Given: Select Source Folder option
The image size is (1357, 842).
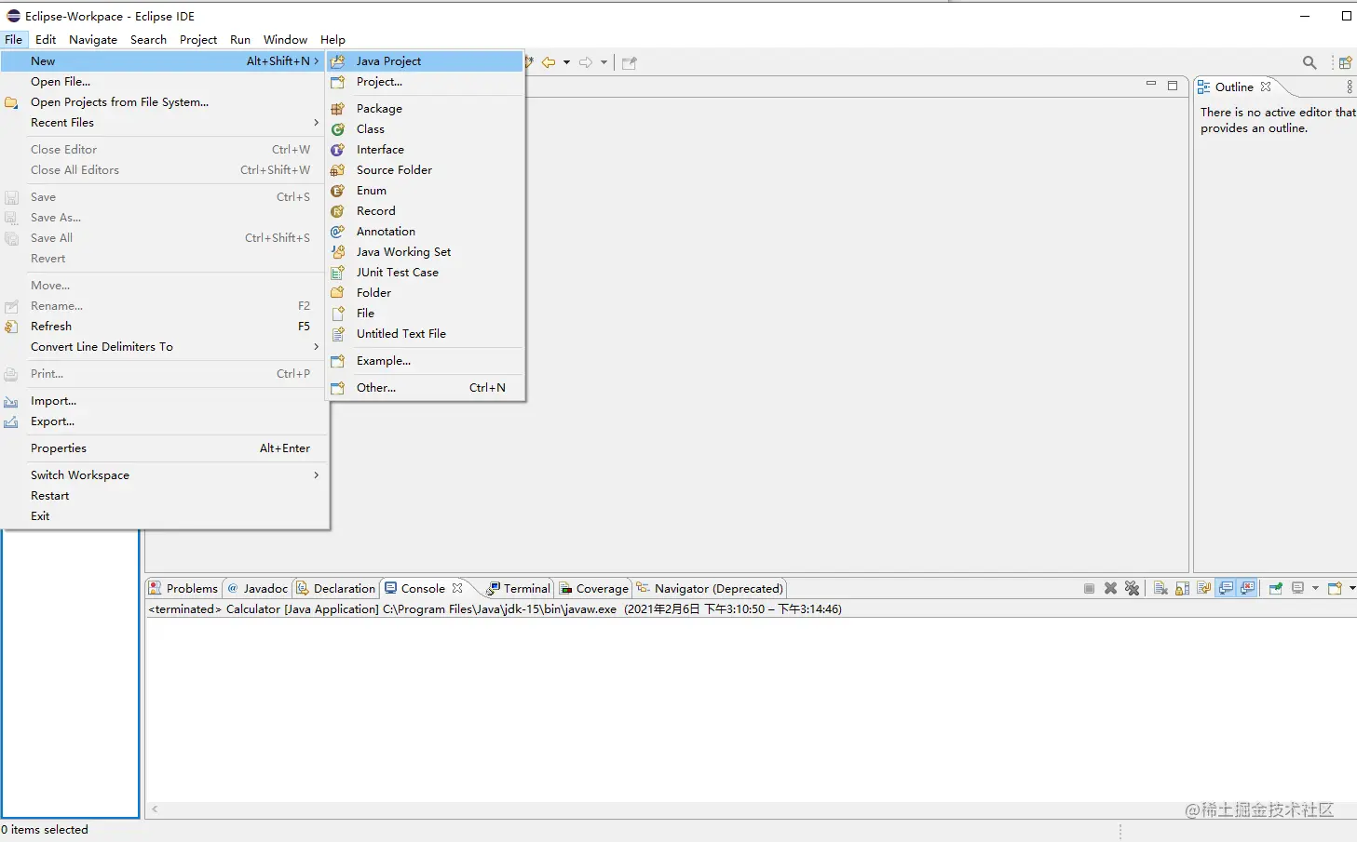Looking at the screenshot, I should point(426,169).
